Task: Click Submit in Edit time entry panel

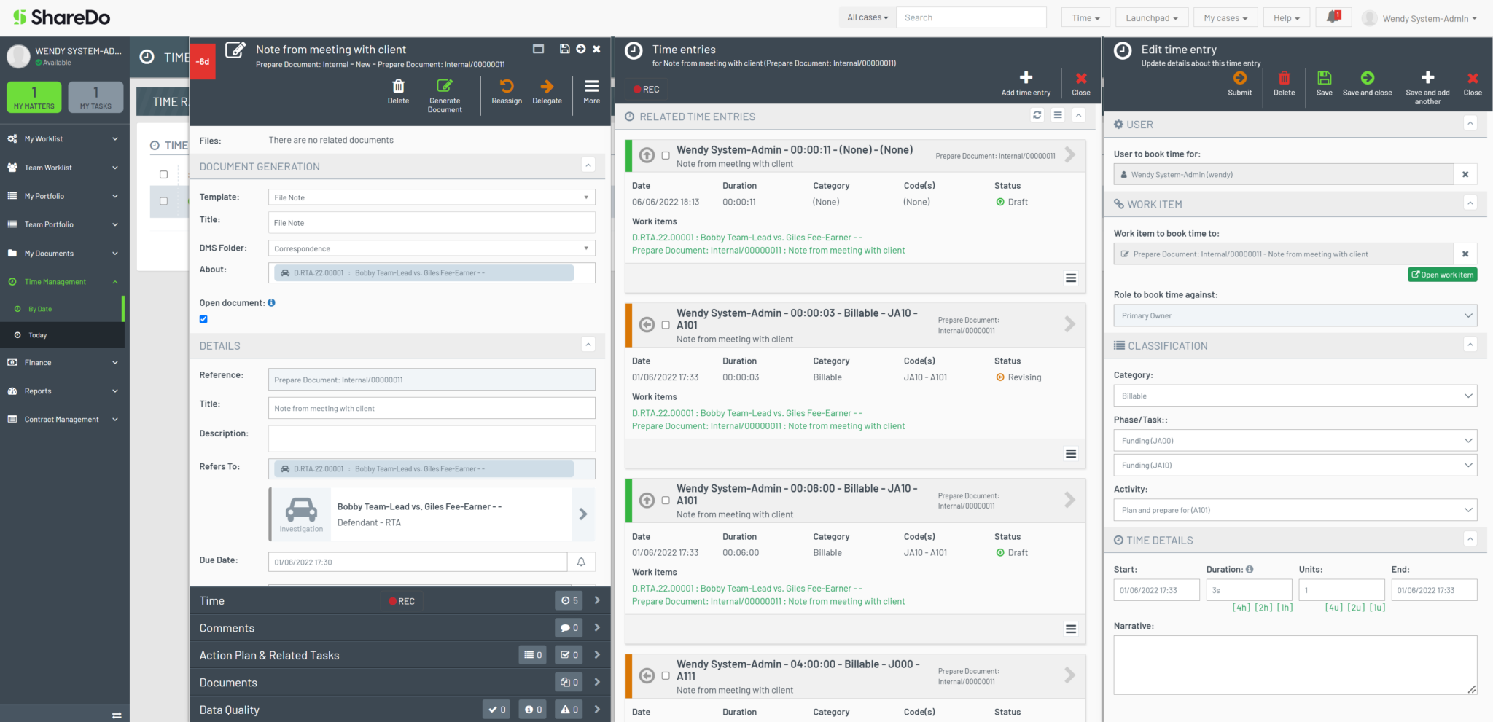Action: pyautogui.click(x=1239, y=79)
